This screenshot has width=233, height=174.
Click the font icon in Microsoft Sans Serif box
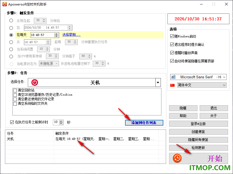click(173, 77)
